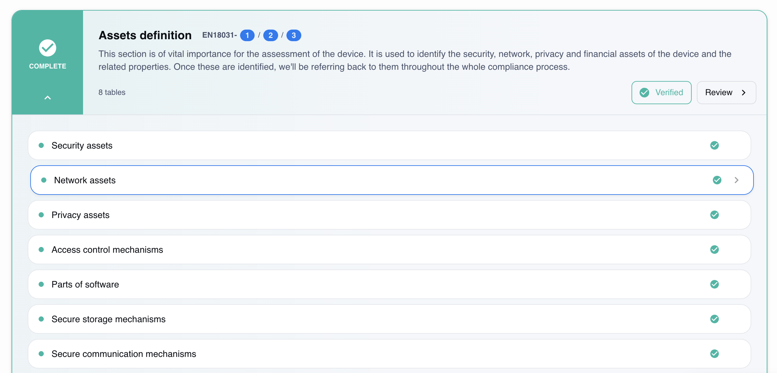Click the Verified badge checkmark icon

[644, 93]
